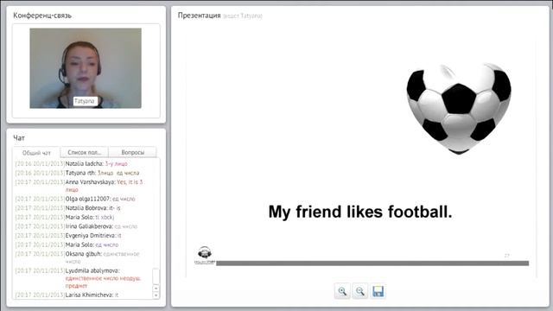Screen dimensions: 553x311
Task: Click Tatyana rth chat message
Action: pyautogui.click(x=77, y=173)
